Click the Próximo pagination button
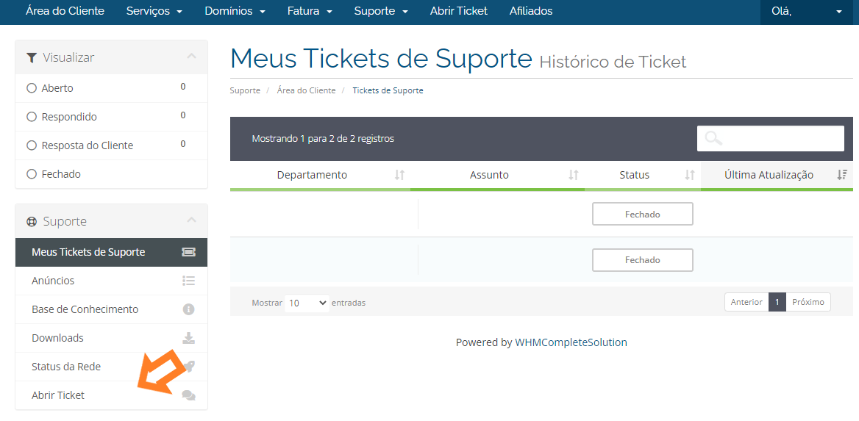 808,302
